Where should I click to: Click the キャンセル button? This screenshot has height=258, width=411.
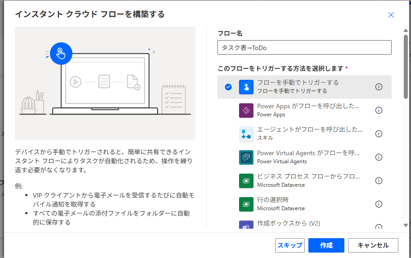pyautogui.click(x=373, y=245)
